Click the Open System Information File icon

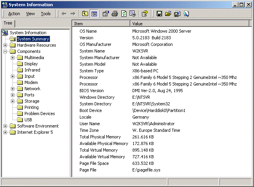168,14
